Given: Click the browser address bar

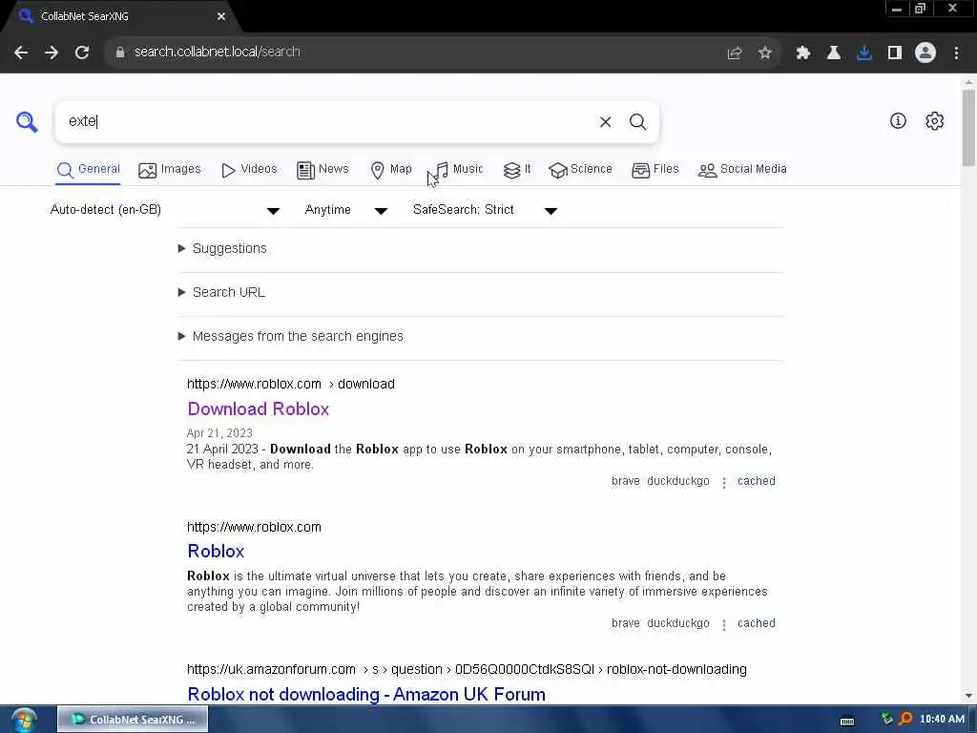Looking at the screenshot, I should (411, 52).
